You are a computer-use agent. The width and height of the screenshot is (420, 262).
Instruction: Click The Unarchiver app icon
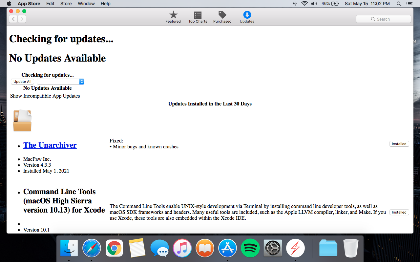22,121
